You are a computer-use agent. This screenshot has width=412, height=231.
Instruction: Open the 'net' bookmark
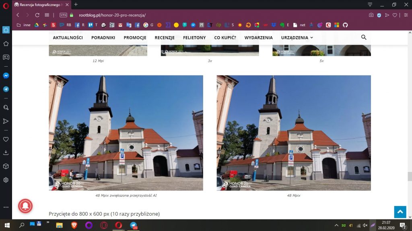tap(299, 25)
